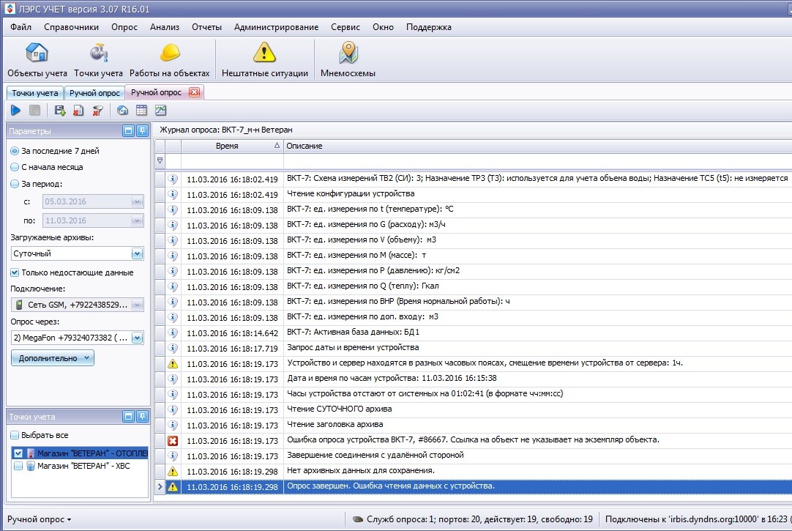Maximize the Точки учета side panel
792x531 pixels.
129,417
